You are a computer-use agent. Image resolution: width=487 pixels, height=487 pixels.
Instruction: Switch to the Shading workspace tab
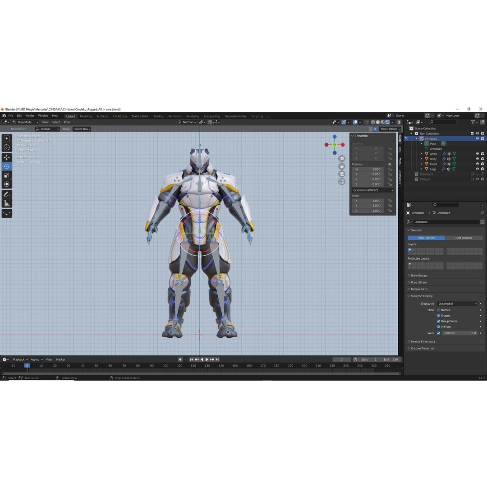pos(158,116)
